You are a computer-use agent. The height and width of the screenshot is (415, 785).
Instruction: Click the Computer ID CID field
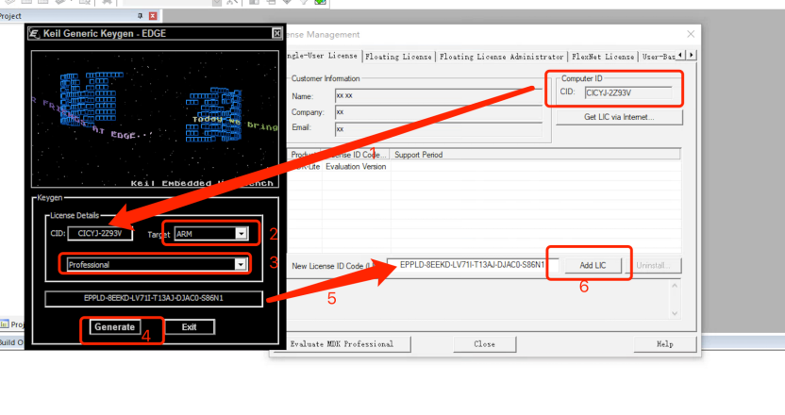point(628,92)
